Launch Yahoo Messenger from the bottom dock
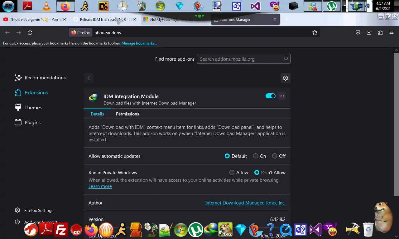This screenshot has height=239, width=399. click(x=330, y=230)
